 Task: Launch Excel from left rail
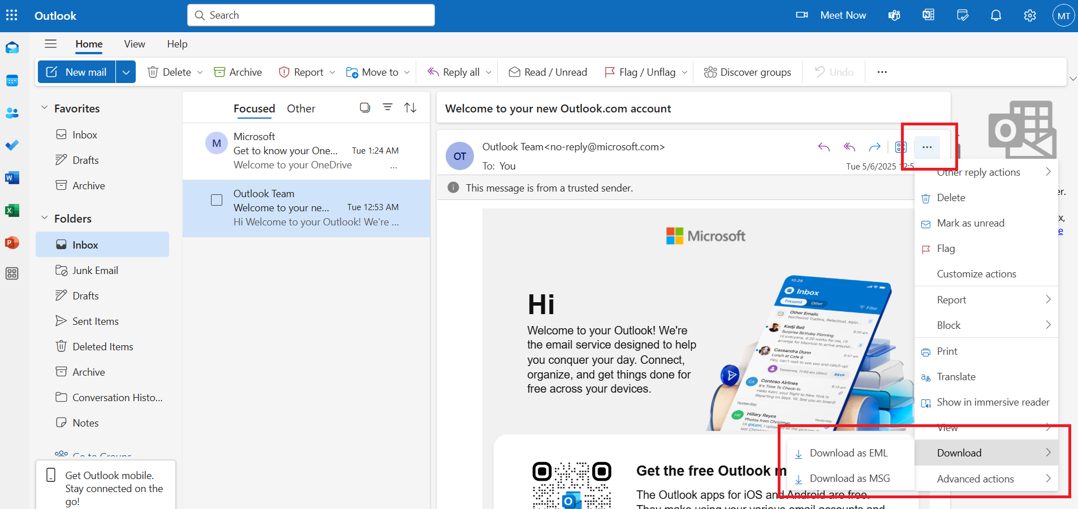(12, 210)
